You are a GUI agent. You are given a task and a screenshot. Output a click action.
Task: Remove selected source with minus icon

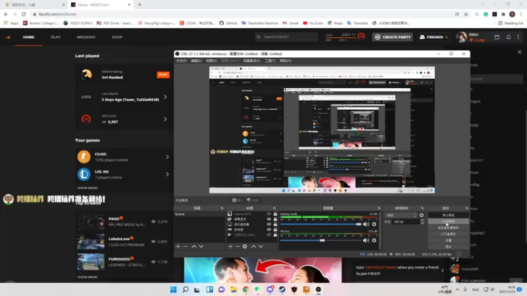point(238,246)
